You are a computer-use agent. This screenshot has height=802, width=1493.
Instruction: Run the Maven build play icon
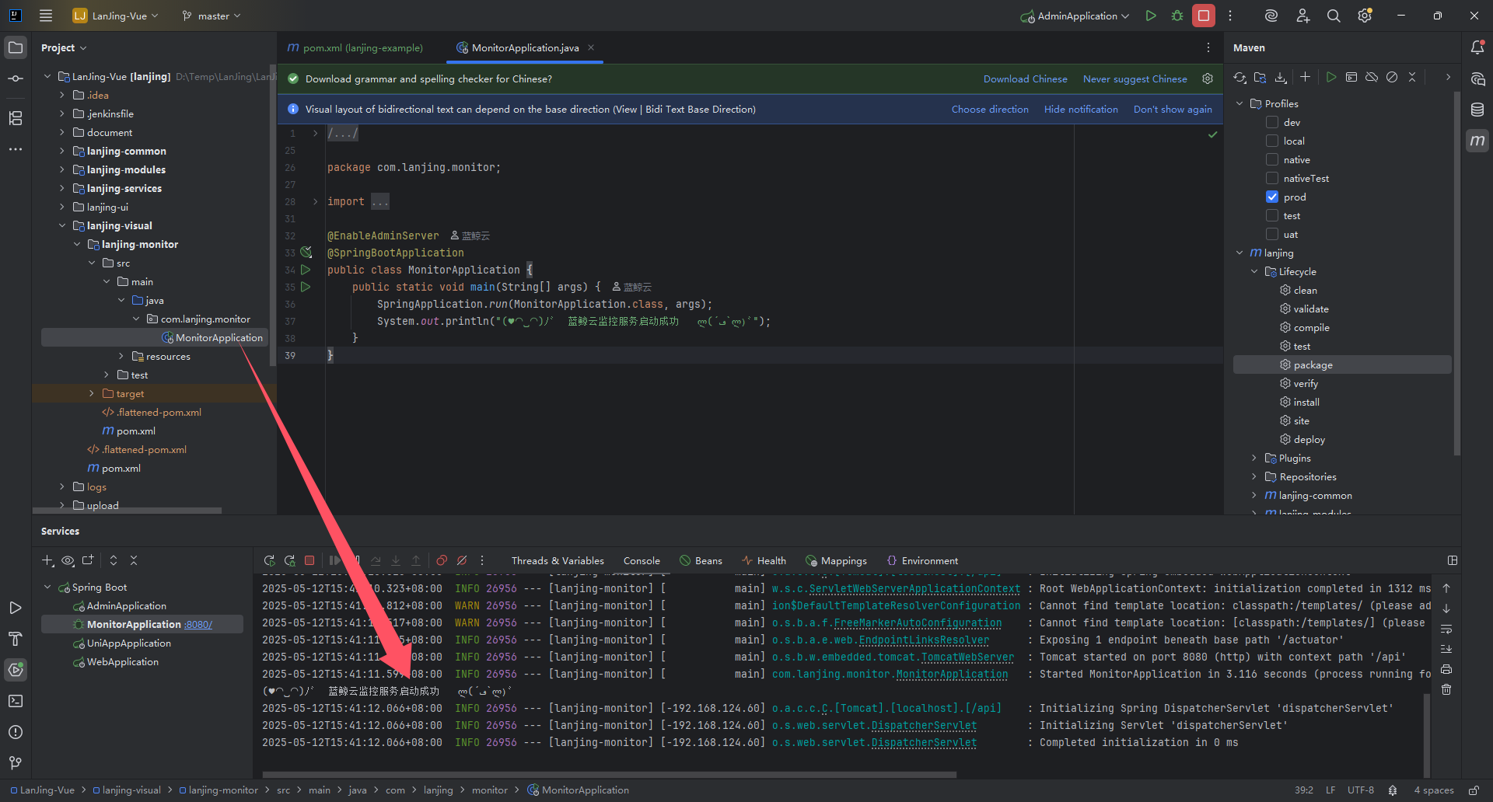[1331, 77]
